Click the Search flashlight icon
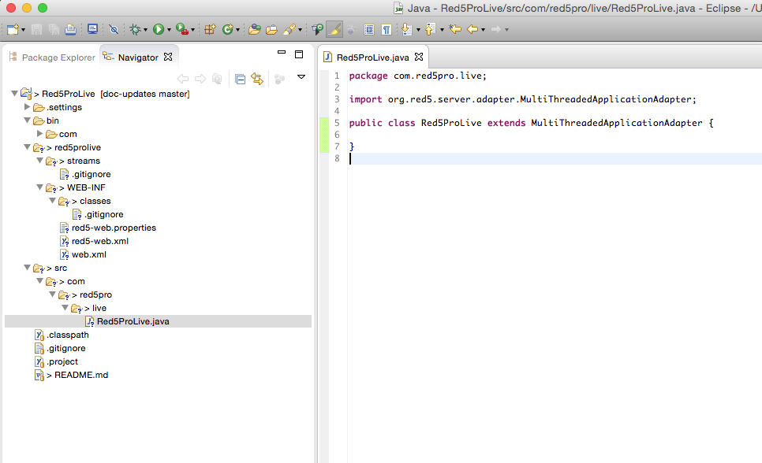Image resolution: width=762 pixels, height=463 pixels. (x=289, y=30)
